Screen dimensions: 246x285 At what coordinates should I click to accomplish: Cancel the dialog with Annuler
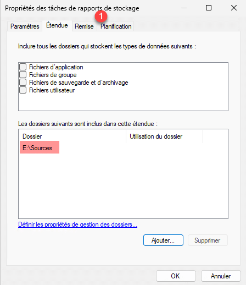pos(221,276)
